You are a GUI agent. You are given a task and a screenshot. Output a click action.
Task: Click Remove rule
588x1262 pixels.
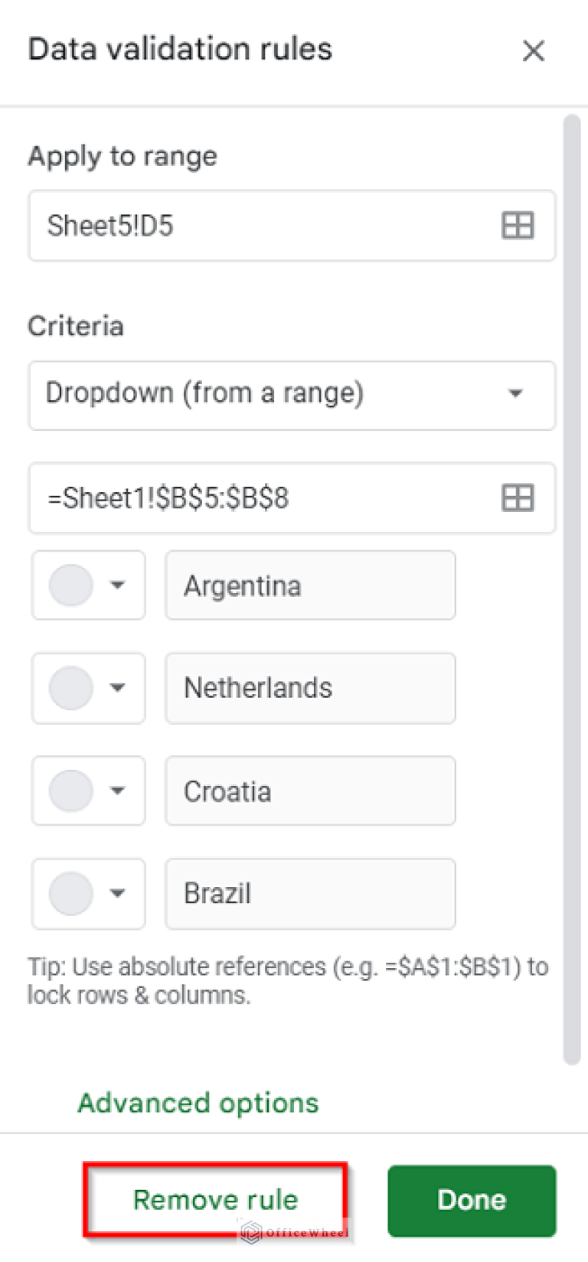click(x=215, y=1199)
